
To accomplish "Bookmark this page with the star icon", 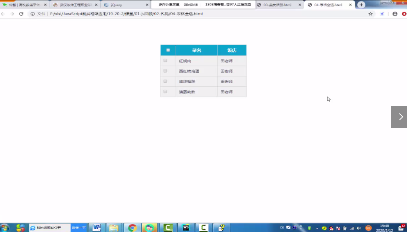I will 370,14.
